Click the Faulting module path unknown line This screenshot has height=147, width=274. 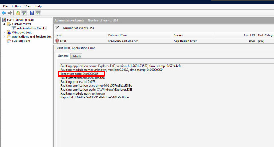(83, 94)
